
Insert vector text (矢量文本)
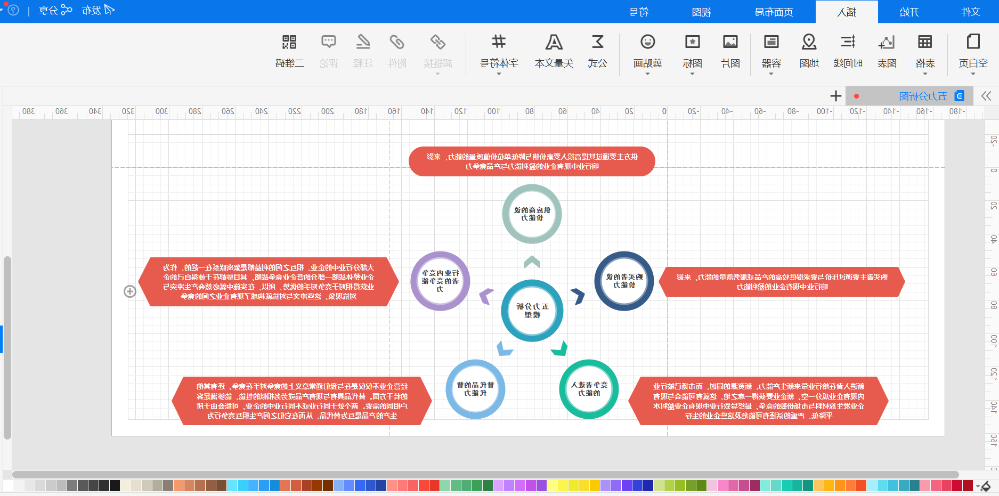pyautogui.click(x=554, y=52)
